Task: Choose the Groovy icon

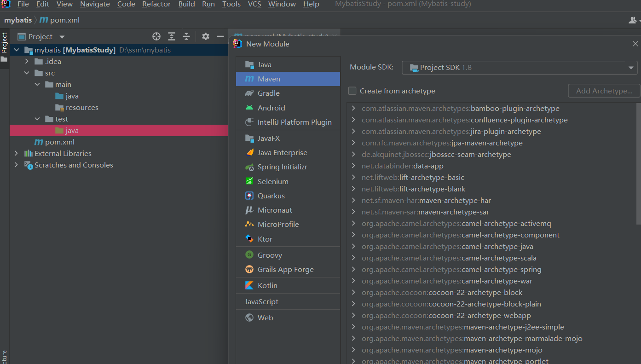Action: (249, 255)
